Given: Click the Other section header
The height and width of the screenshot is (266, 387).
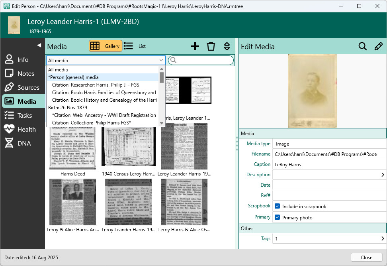Looking at the screenshot, I should pos(313,228).
